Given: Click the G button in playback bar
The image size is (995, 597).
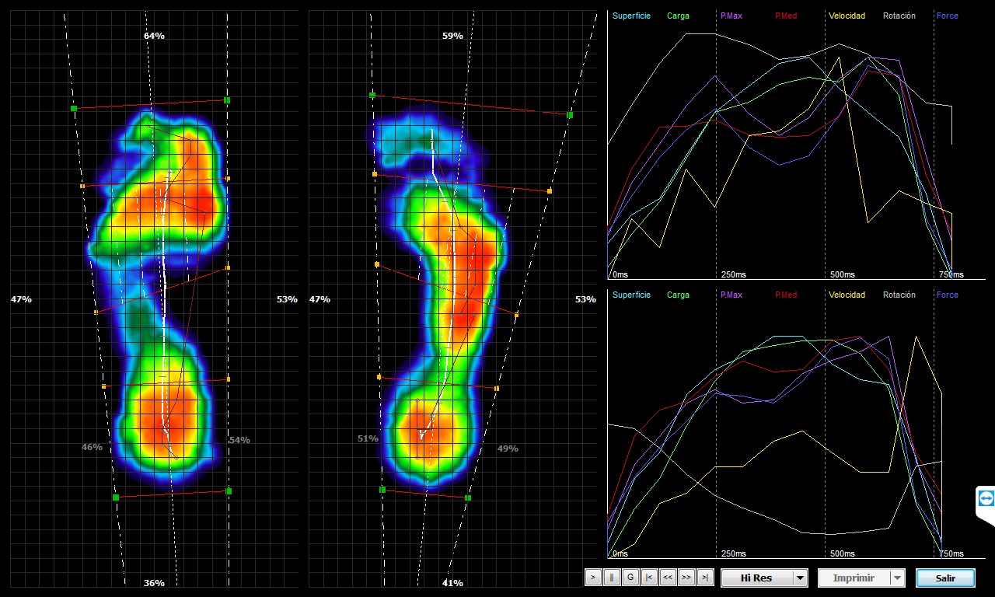Looking at the screenshot, I should point(630,578).
